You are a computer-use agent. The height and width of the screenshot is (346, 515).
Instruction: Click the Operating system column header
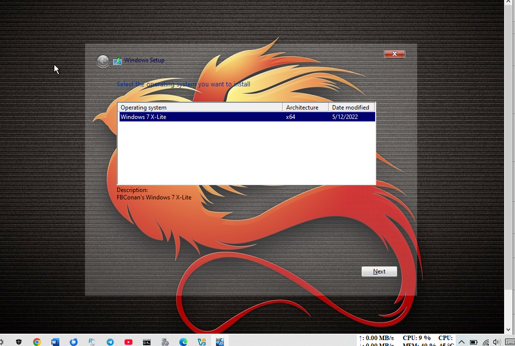[x=200, y=107]
